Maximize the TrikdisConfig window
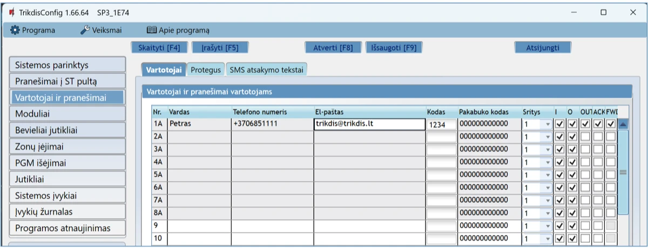 point(604,12)
